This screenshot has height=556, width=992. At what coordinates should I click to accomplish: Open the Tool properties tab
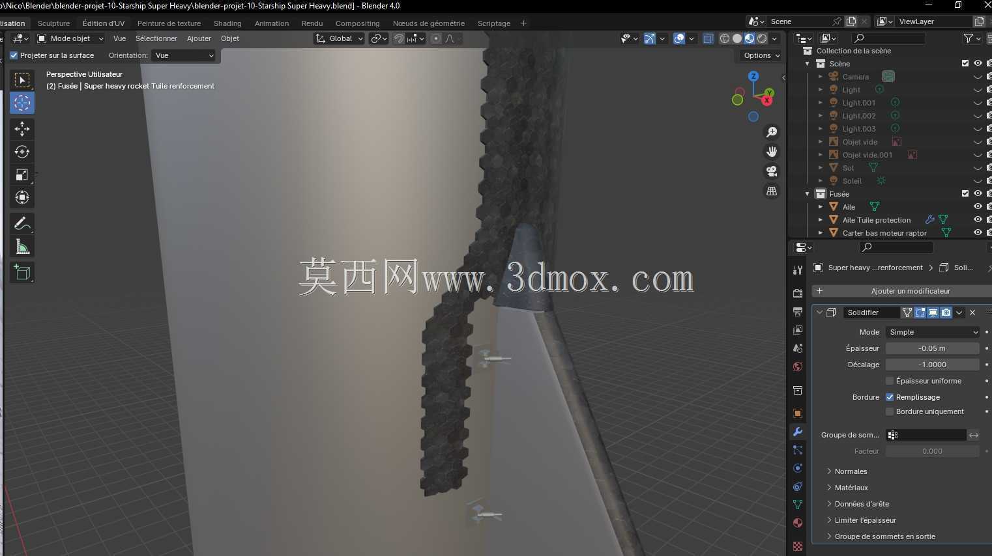[x=798, y=270]
